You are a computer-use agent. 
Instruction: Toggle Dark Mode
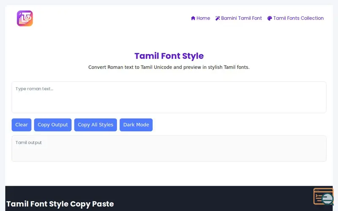(136, 124)
